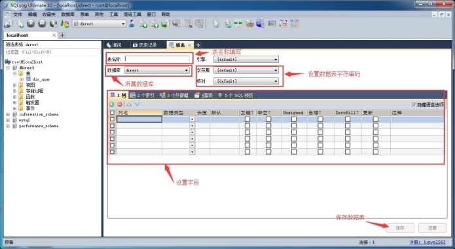Tick the row selector checkbox of highlighted row
The width and height of the screenshot is (455, 249).
coord(112,119)
